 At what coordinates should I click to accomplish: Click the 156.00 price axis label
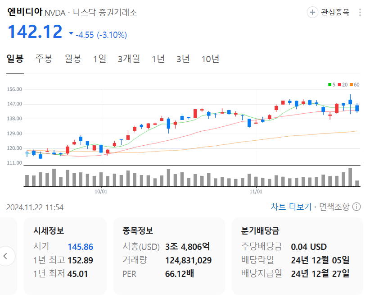pyautogui.click(x=14, y=89)
